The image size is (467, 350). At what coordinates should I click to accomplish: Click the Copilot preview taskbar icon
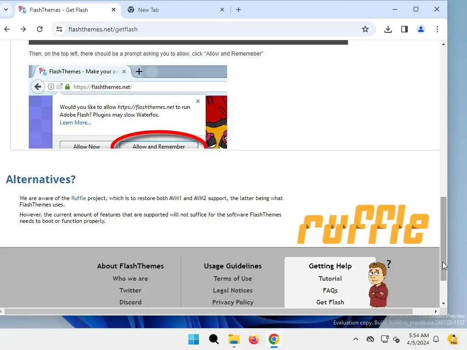pyautogui.click(x=452, y=339)
